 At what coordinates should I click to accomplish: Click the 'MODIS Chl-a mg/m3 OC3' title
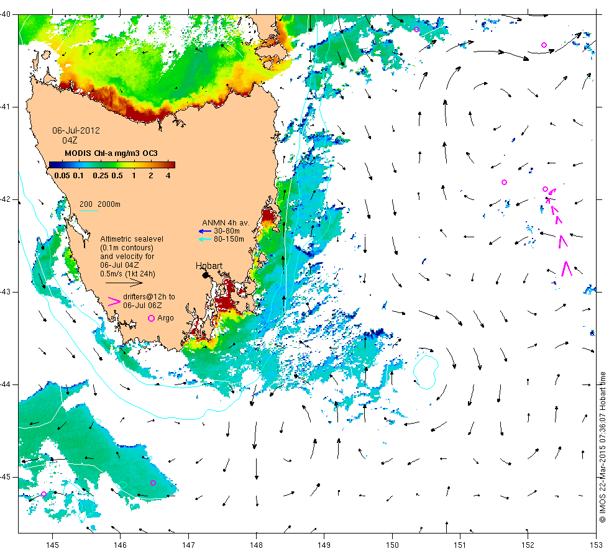pos(111,153)
